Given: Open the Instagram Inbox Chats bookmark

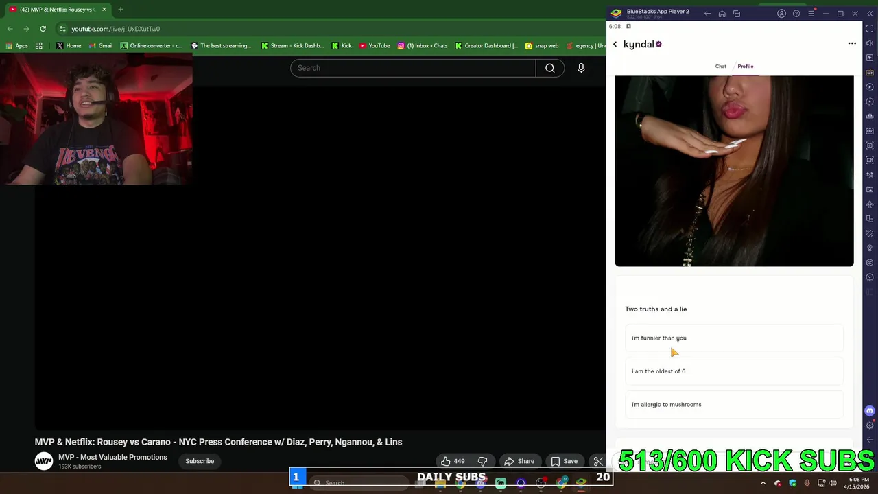Looking at the screenshot, I should tap(423, 46).
